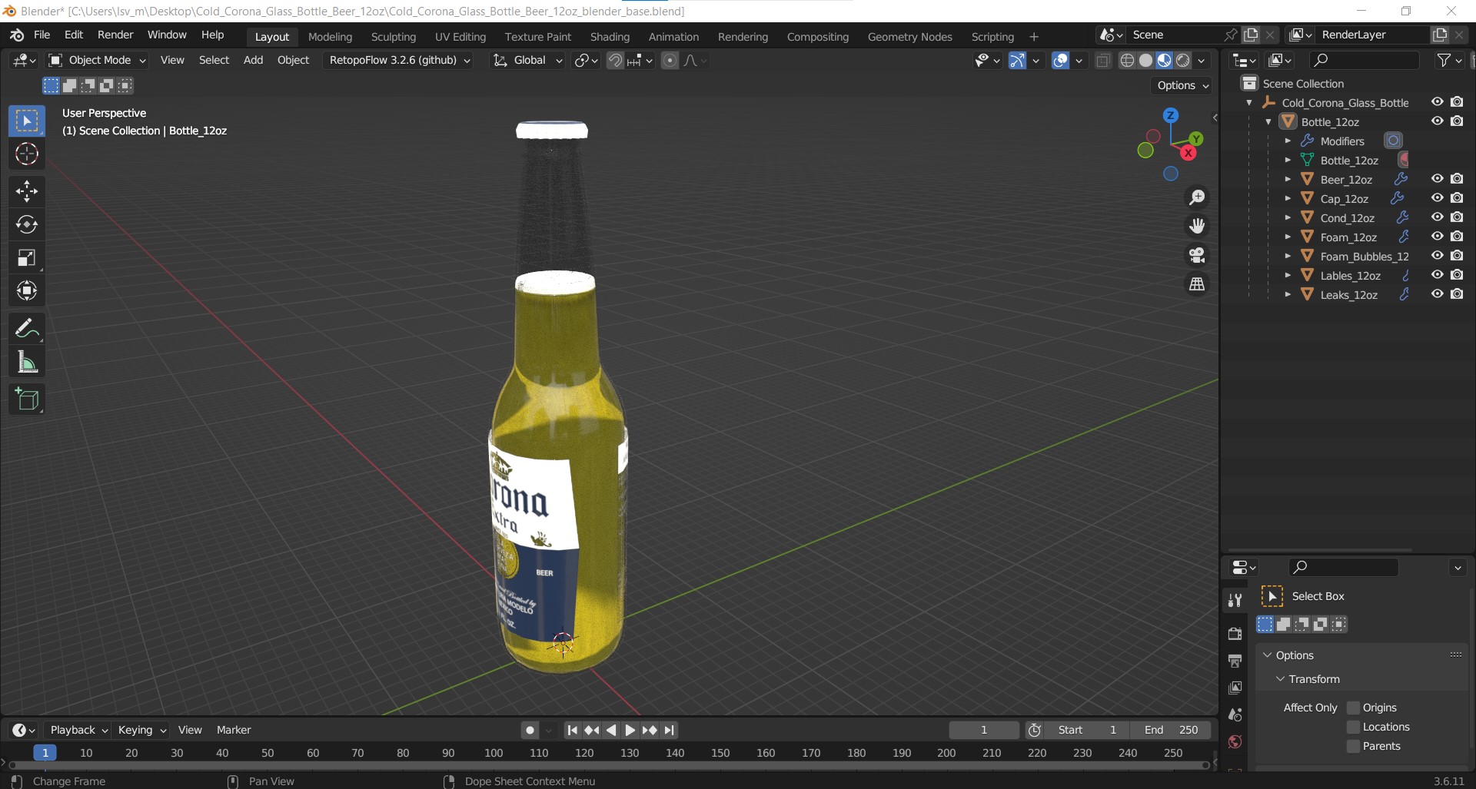Open the Playback dropdown in timeline
This screenshot has width=1476, height=789.
click(78, 730)
